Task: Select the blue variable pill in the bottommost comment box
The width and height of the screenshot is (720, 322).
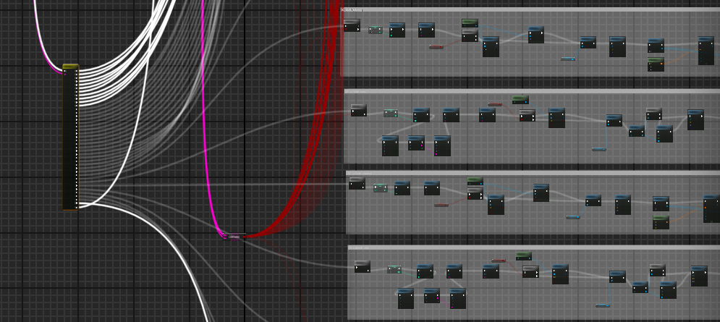Action: 603,305
